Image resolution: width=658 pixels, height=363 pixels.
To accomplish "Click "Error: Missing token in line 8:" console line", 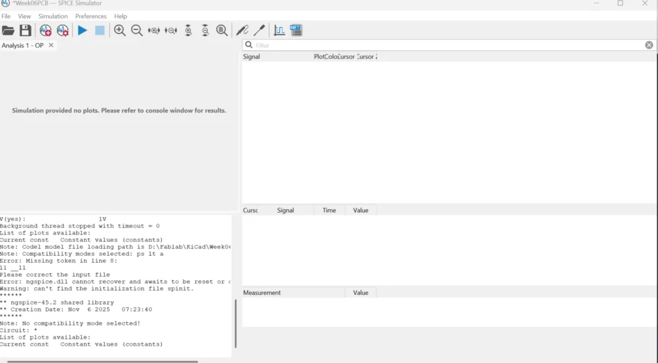I will (59, 261).
